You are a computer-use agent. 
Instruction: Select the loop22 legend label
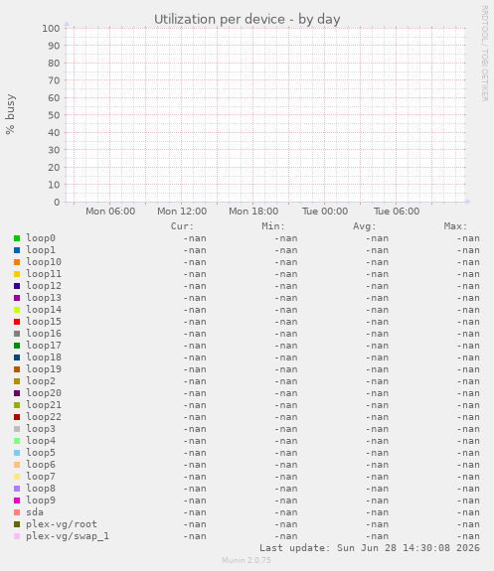44,417
